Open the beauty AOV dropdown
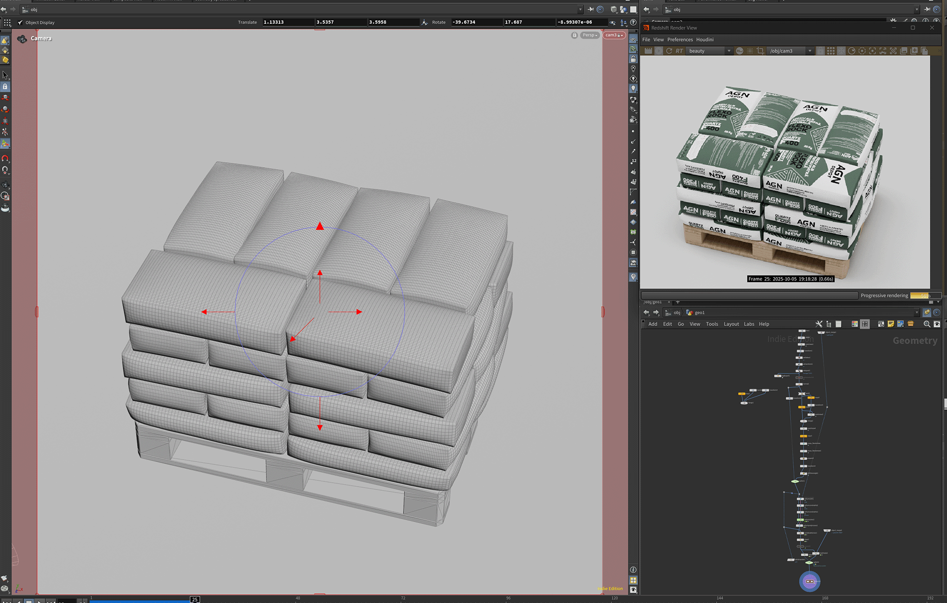Image resolution: width=947 pixels, height=603 pixels. point(709,51)
